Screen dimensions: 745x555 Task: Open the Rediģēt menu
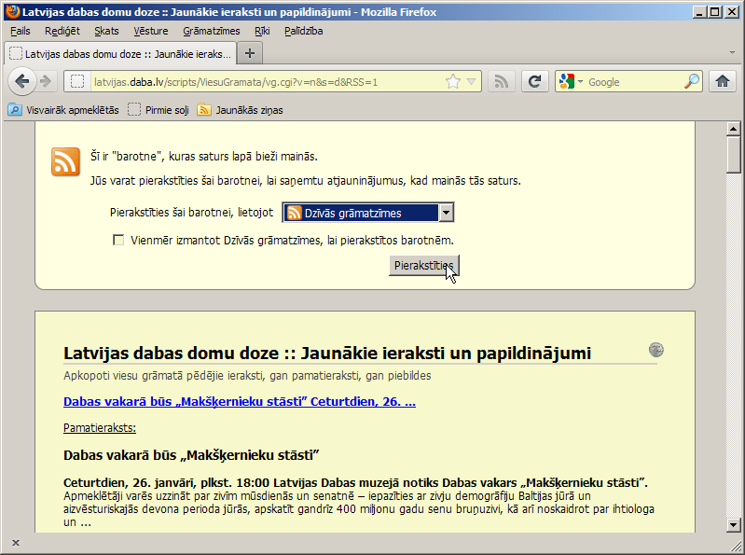[x=62, y=31]
